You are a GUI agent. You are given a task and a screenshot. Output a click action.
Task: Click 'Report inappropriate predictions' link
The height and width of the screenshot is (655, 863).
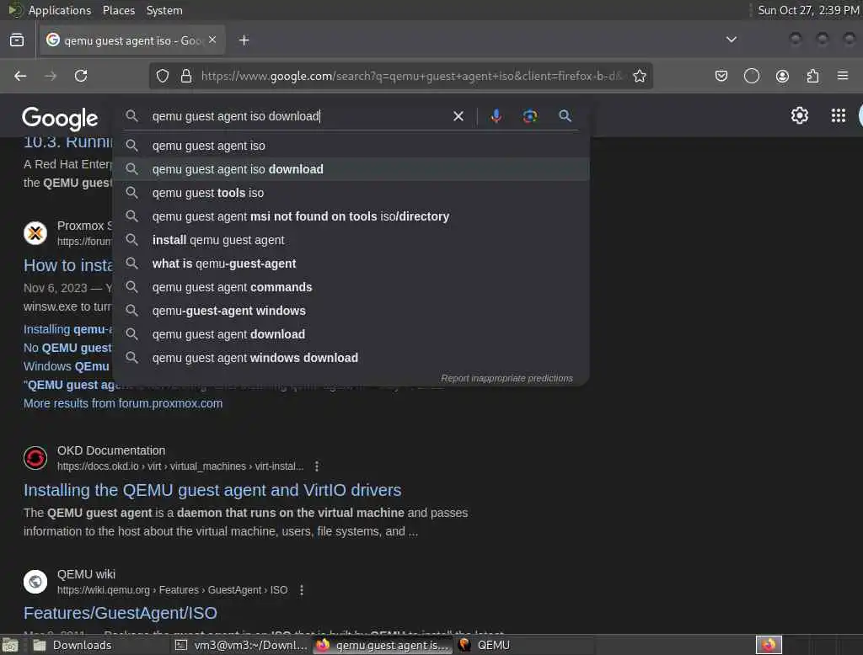(507, 378)
